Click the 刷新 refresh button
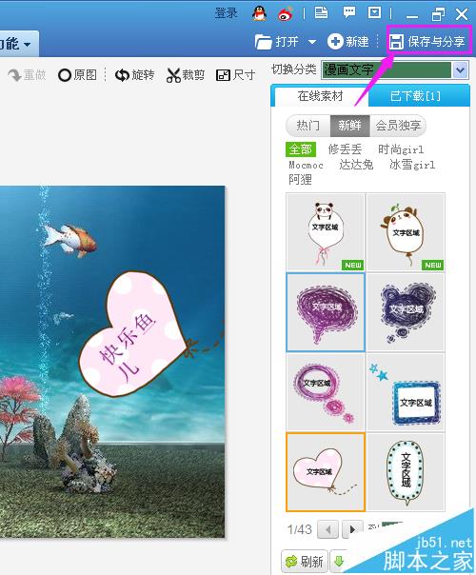Image resolution: width=476 pixels, height=575 pixels. (x=305, y=561)
